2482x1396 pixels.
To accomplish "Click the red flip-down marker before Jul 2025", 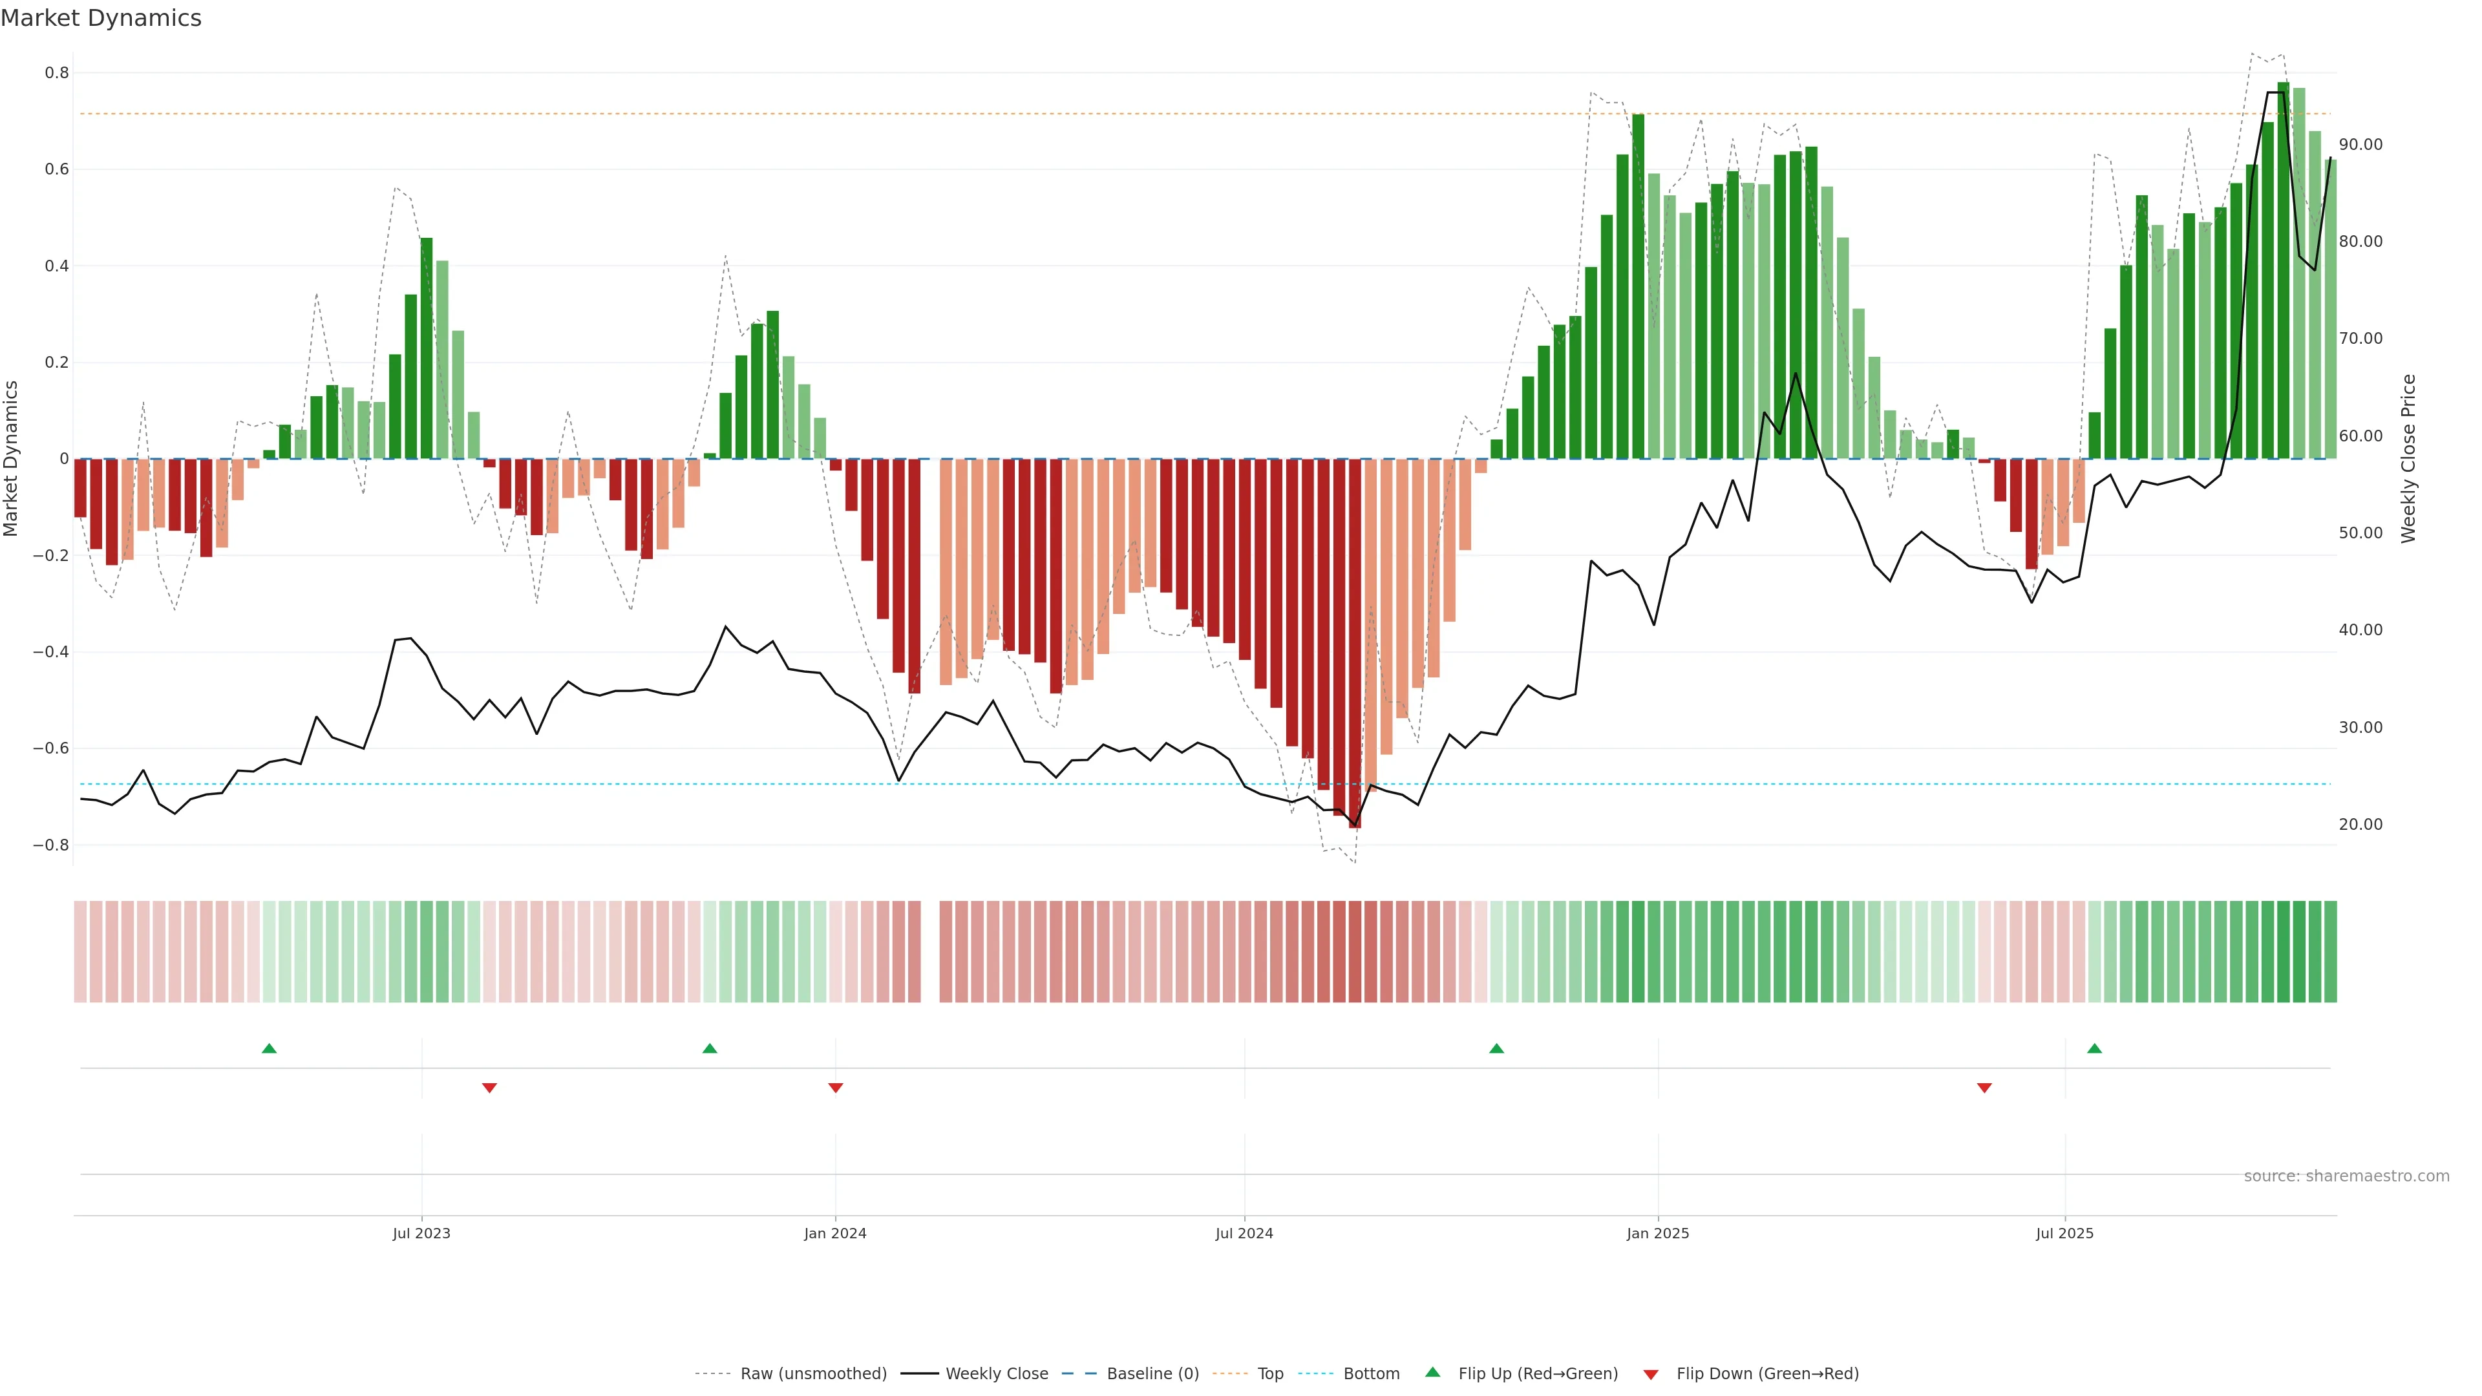I will [1984, 1088].
